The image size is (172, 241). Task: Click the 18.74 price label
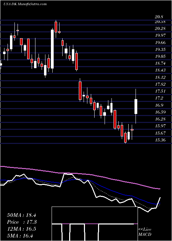tap(160, 63)
